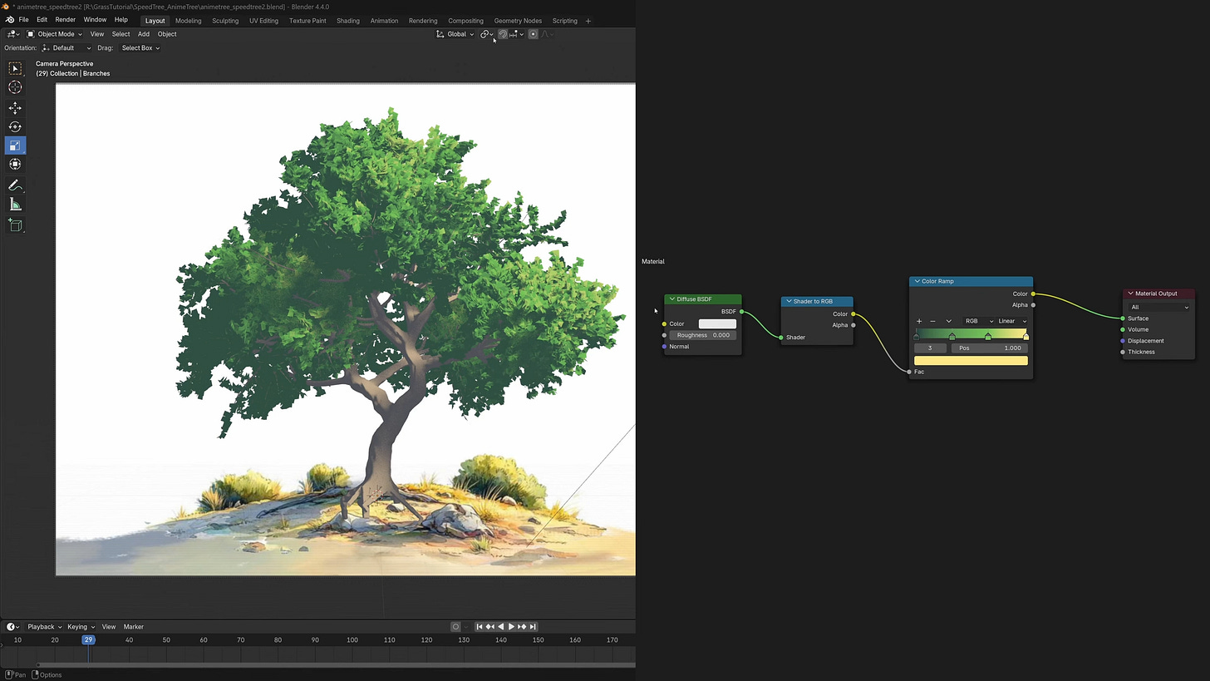
Task: Select the Rotate tool icon
Action: [15, 126]
